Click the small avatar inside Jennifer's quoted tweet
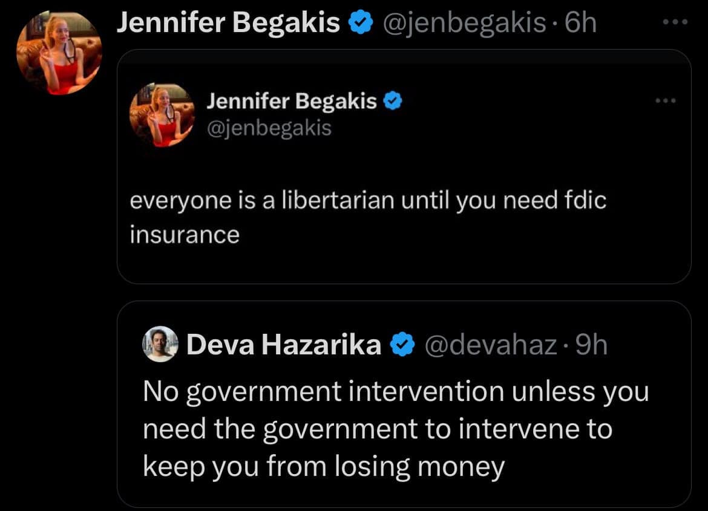Viewport: 708px width, 511px height. (162, 114)
